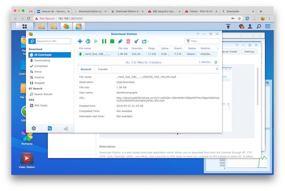Refresh the download list

pos(216,62)
